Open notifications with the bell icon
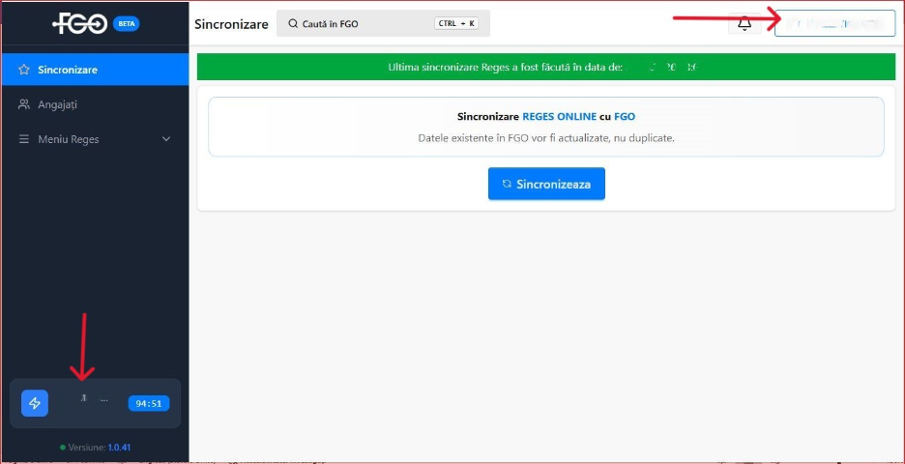This screenshot has width=905, height=464. tap(744, 23)
